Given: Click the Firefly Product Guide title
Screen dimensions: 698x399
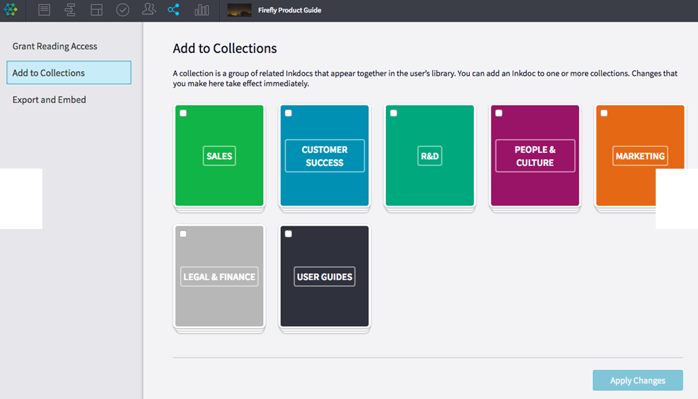Looking at the screenshot, I should pyautogui.click(x=290, y=10).
